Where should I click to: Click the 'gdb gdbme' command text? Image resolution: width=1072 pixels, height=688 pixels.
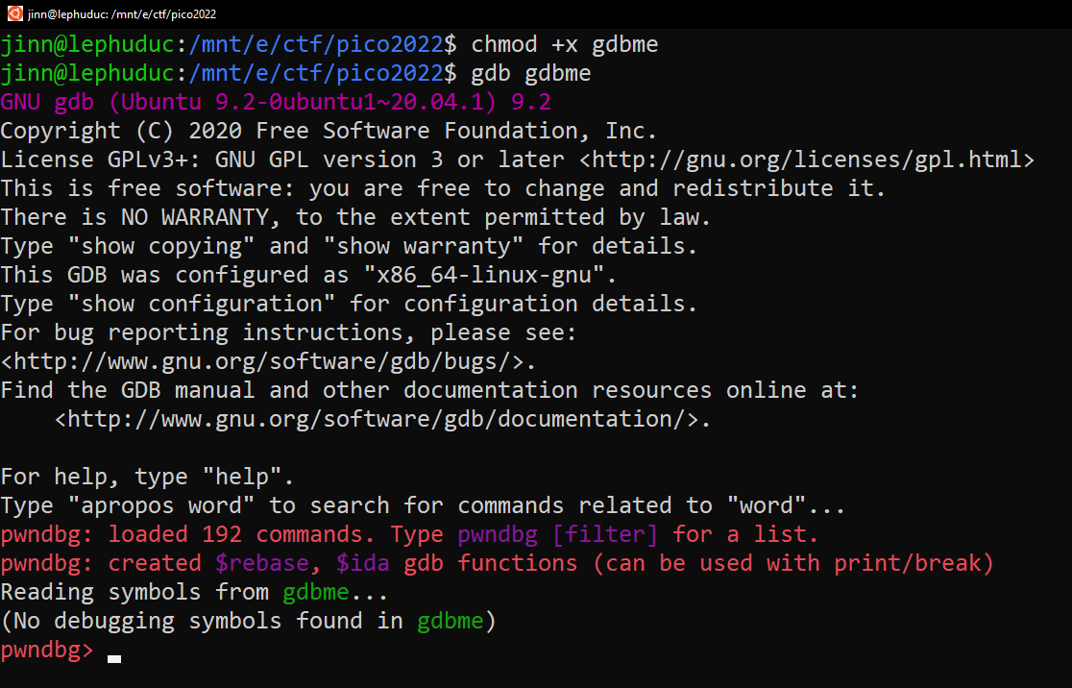531,74
